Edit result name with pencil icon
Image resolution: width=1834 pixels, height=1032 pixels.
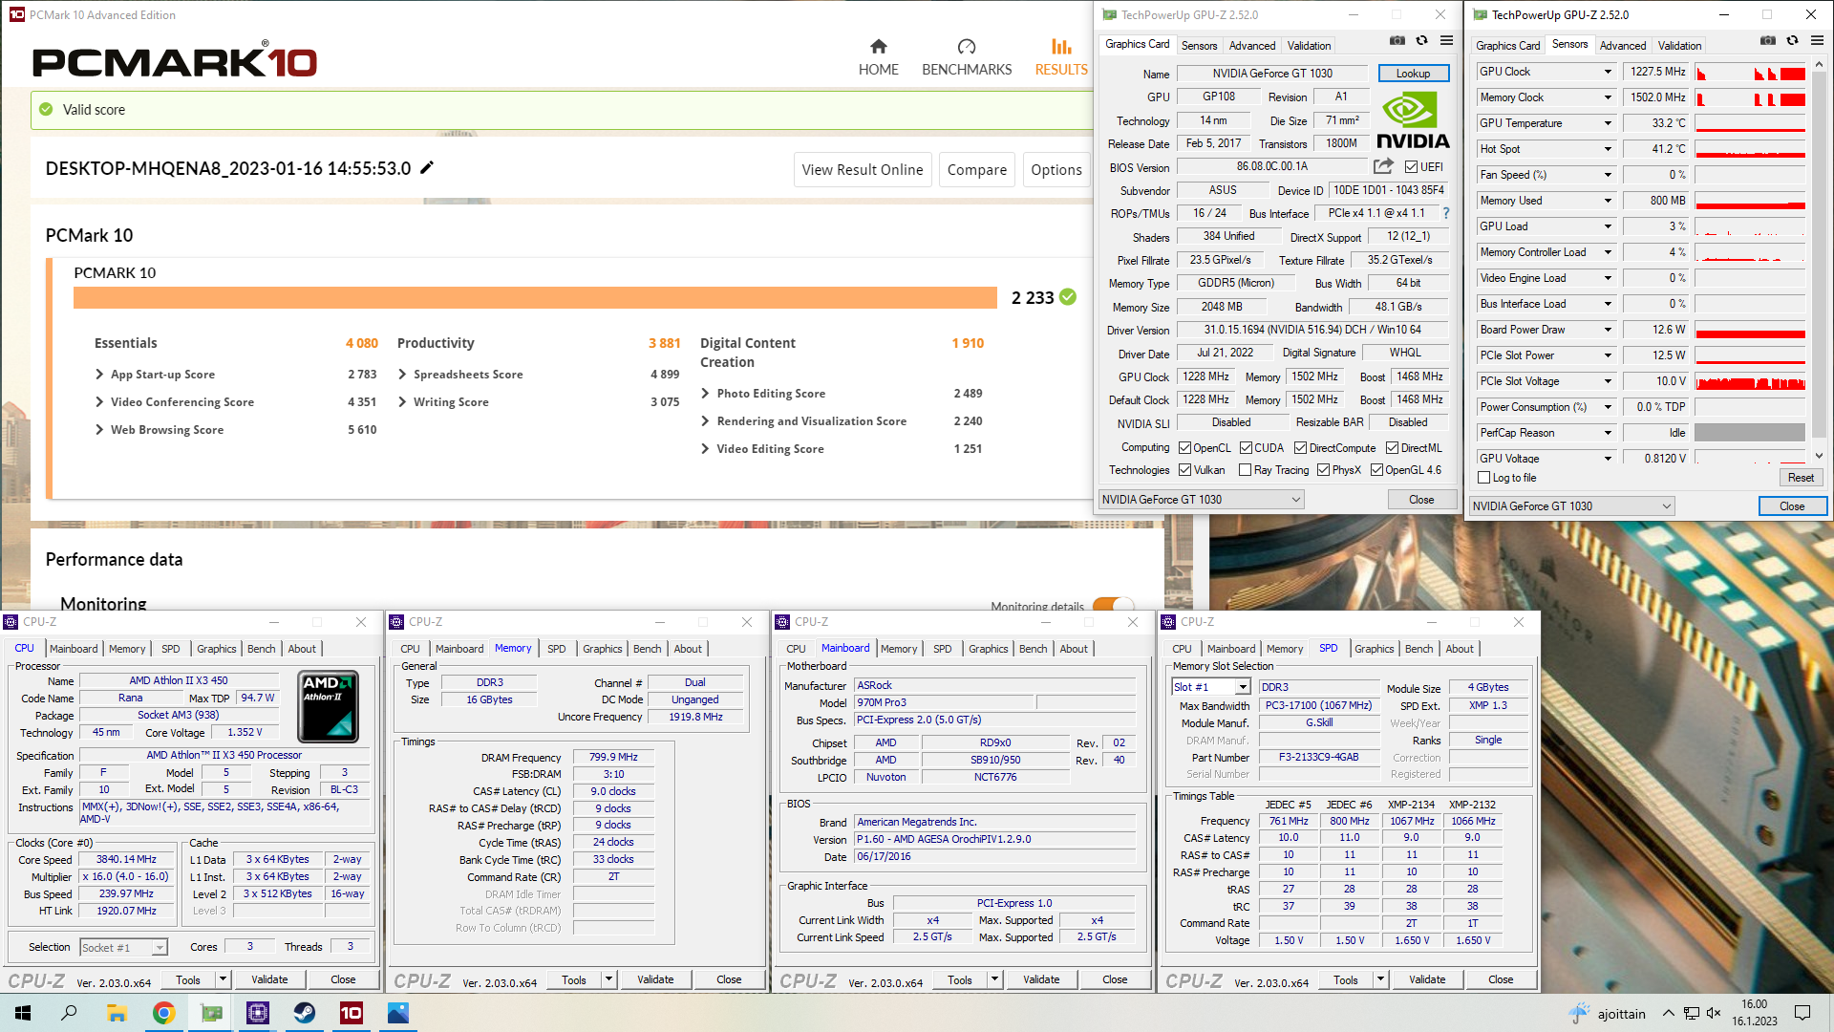427,167
